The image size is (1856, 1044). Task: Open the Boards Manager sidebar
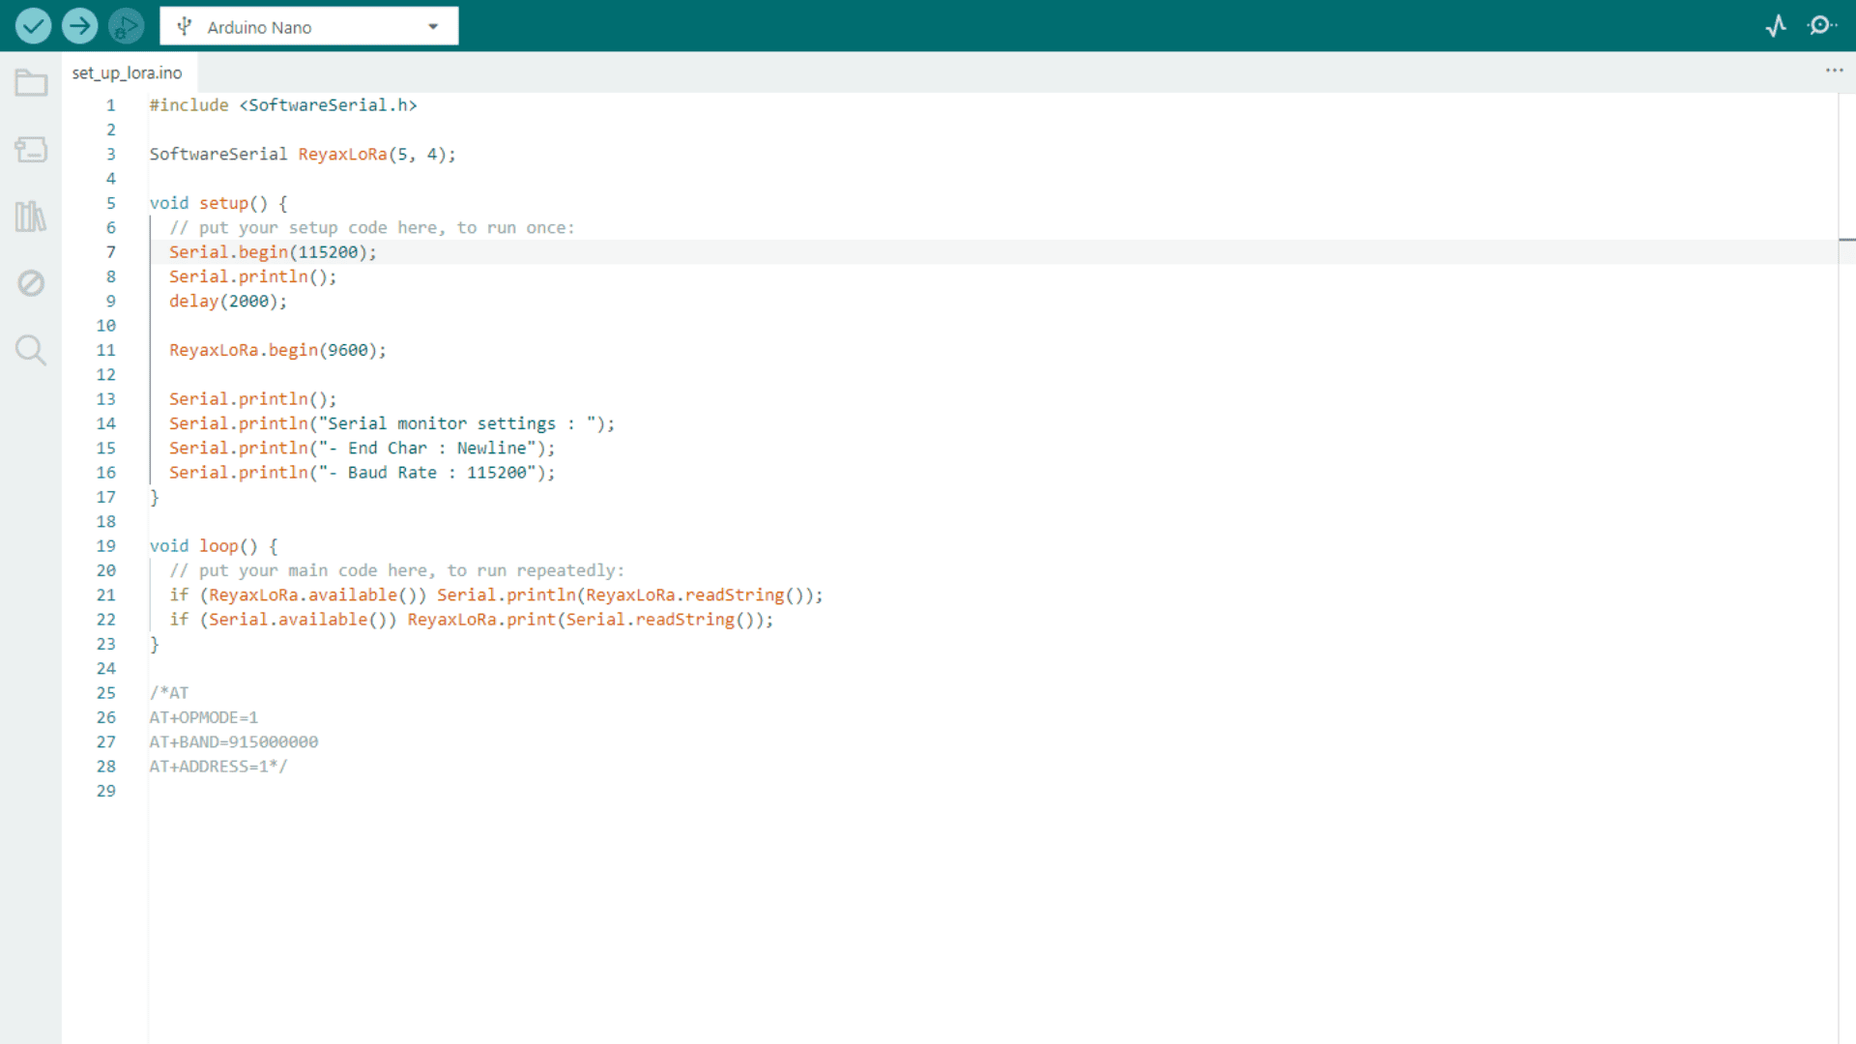(31, 150)
